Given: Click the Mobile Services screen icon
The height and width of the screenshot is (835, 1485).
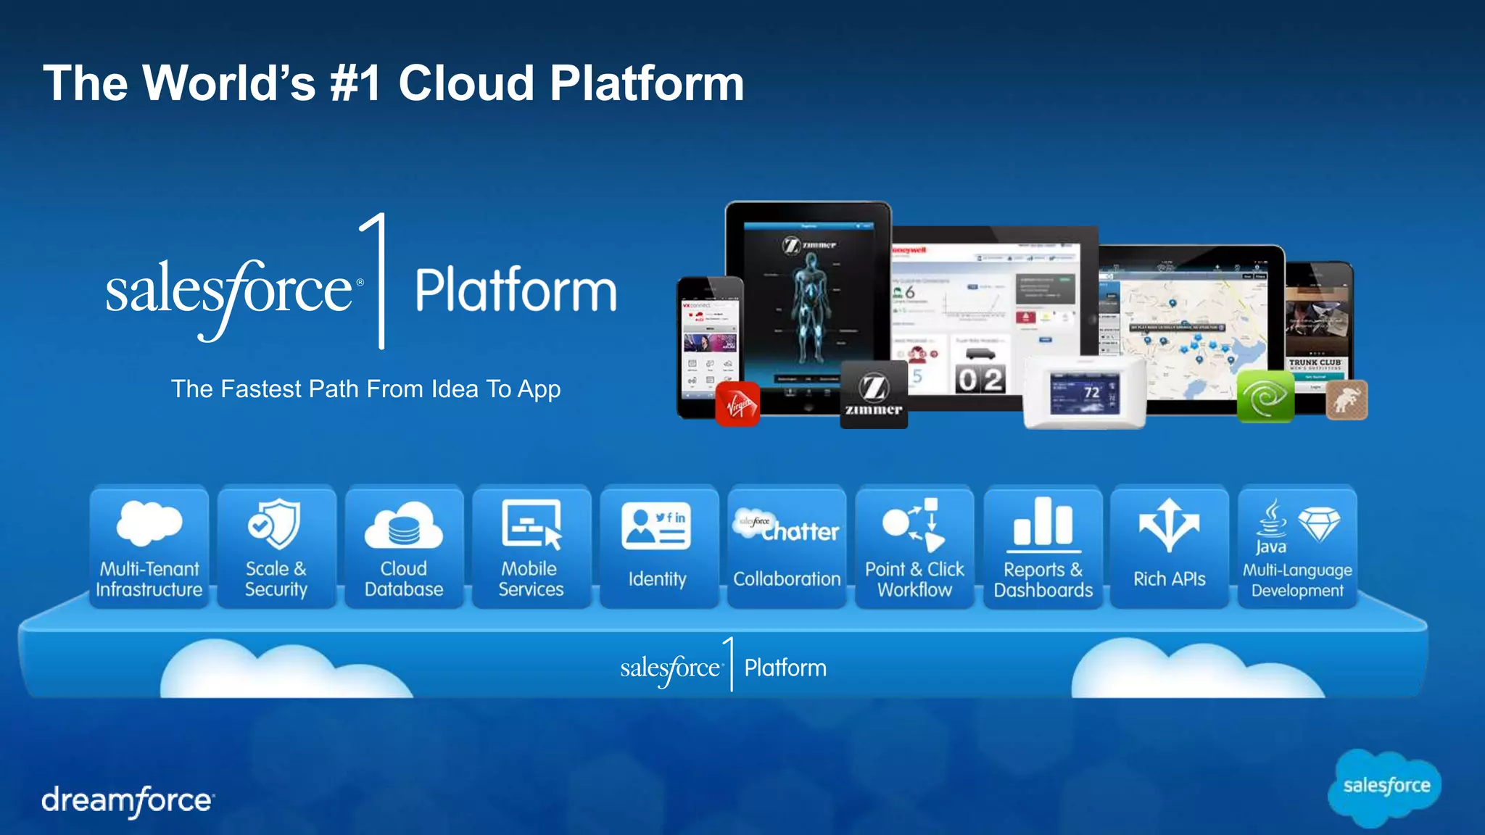Looking at the screenshot, I should pyautogui.click(x=532, y=525).
